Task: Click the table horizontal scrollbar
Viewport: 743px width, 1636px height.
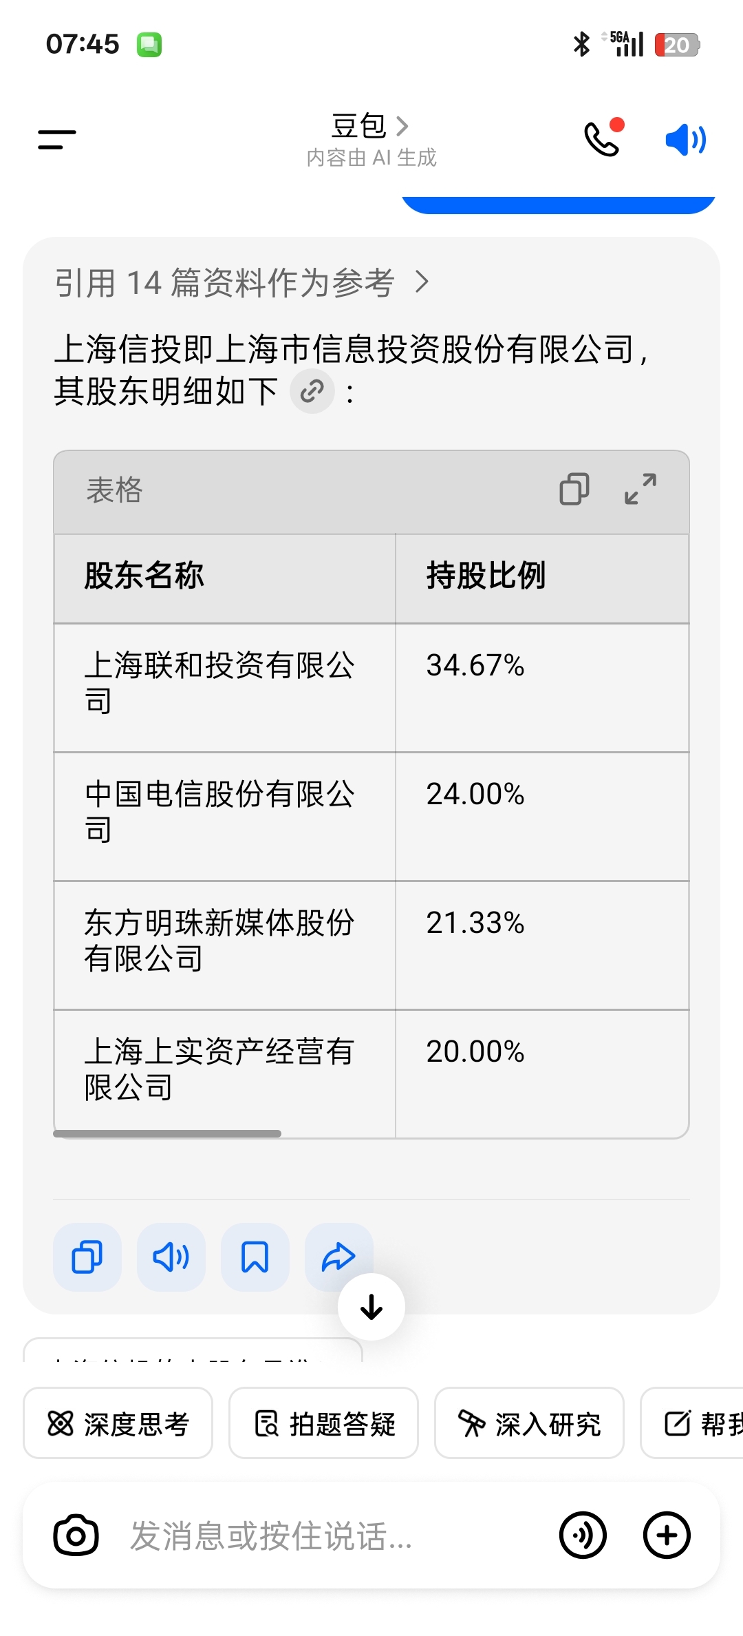Action: [167, 1133]
